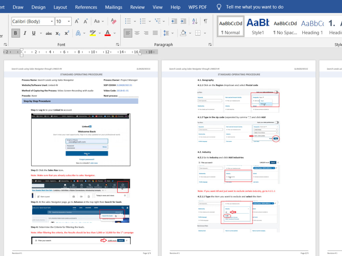Toggle Subscript formatting
This screenshot has height=256, width=342.
(58, 33)
